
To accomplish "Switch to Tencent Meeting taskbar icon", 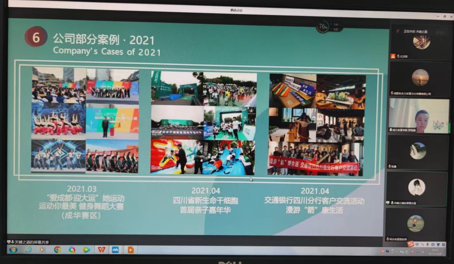I will point(115,249).
